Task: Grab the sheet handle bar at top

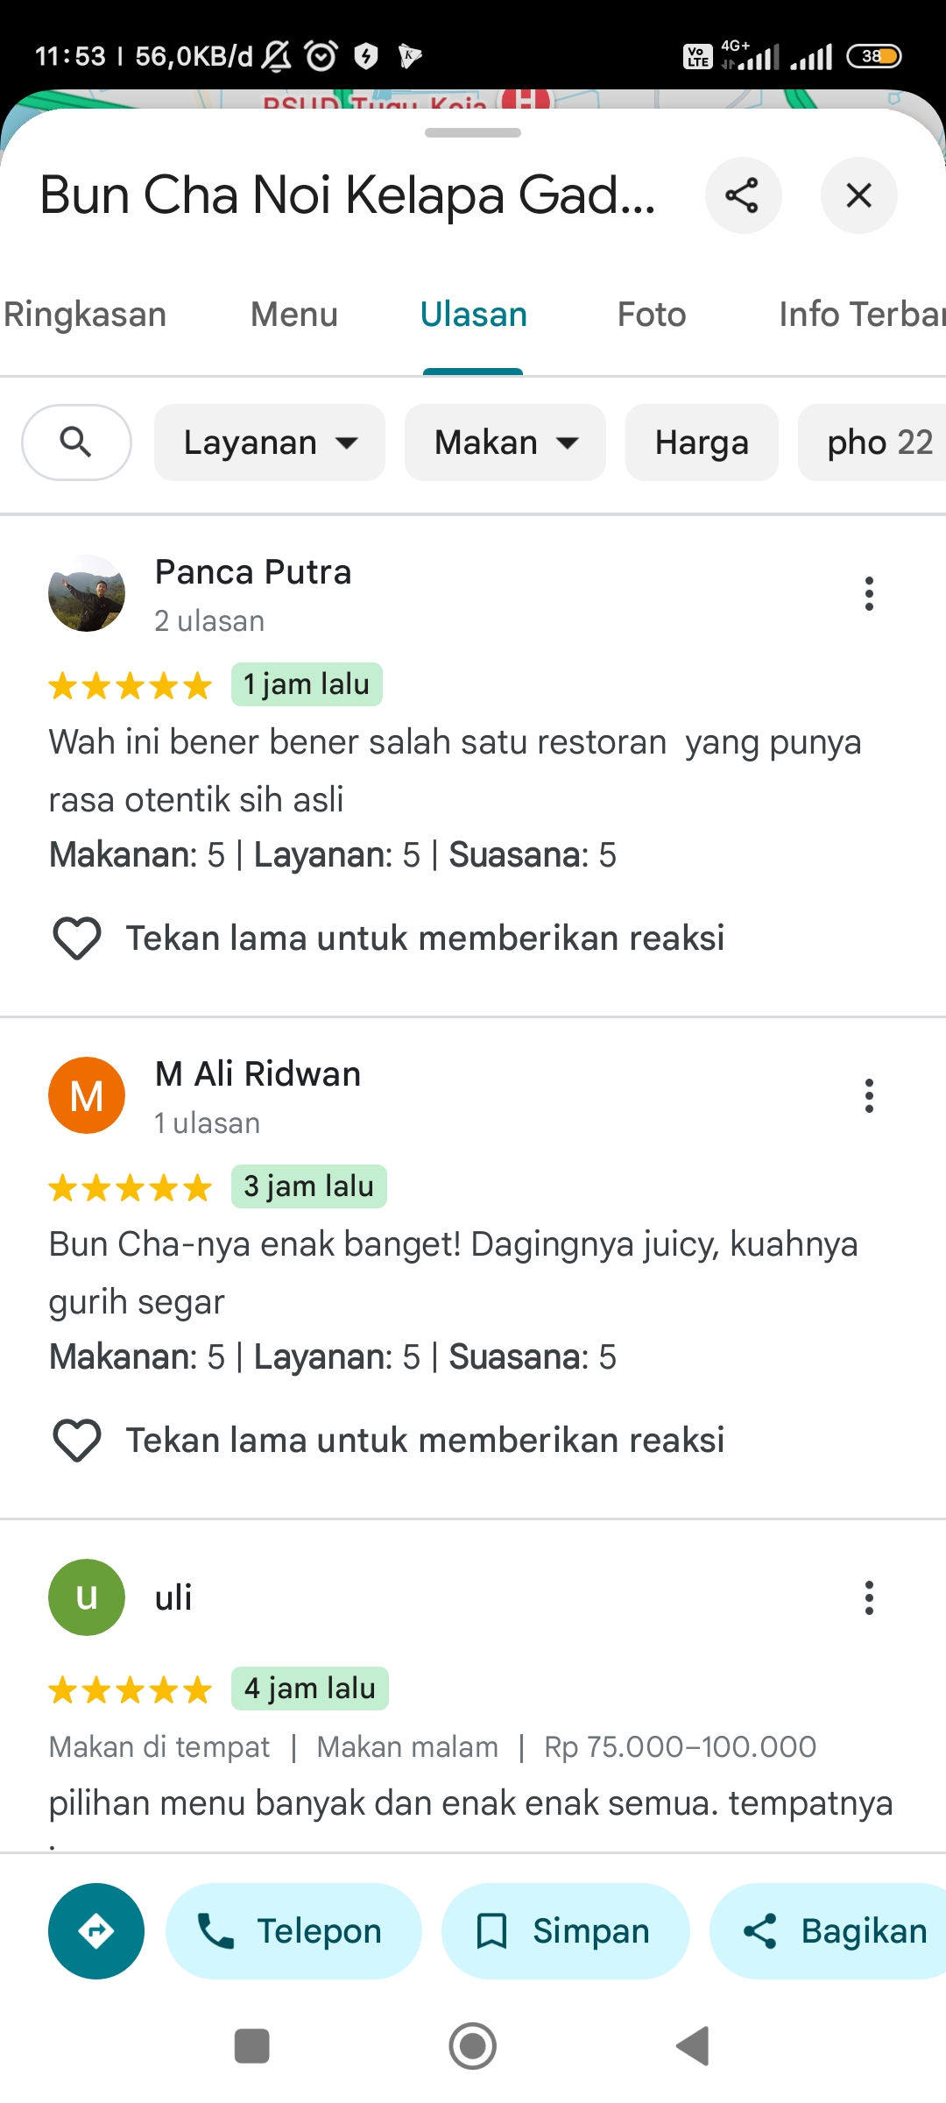Action: (473, 133)
